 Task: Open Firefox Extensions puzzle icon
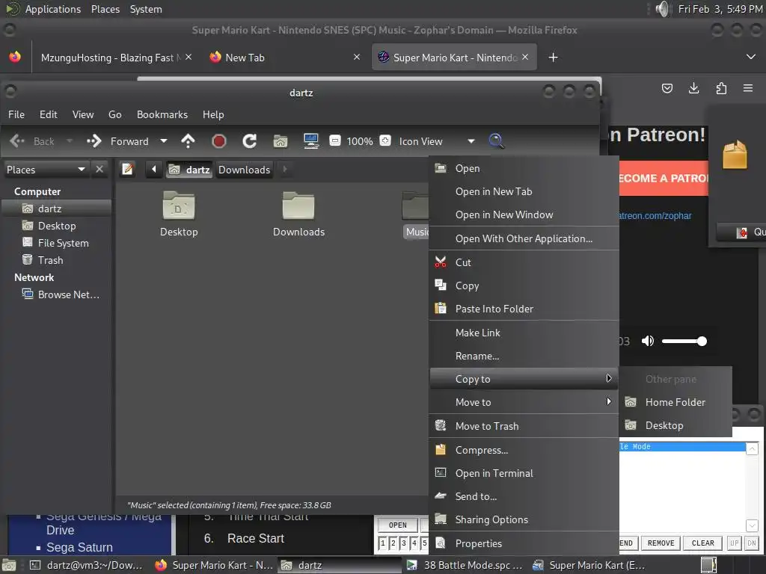tap(721, 88)
